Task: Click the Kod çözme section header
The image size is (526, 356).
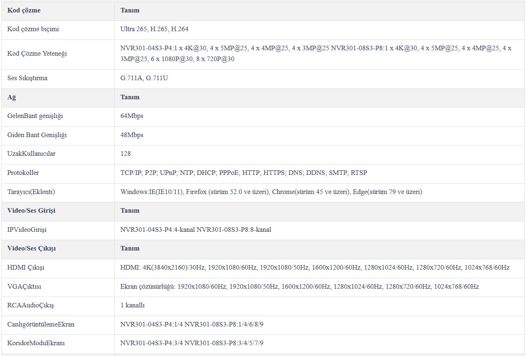Action: [24, 10]
